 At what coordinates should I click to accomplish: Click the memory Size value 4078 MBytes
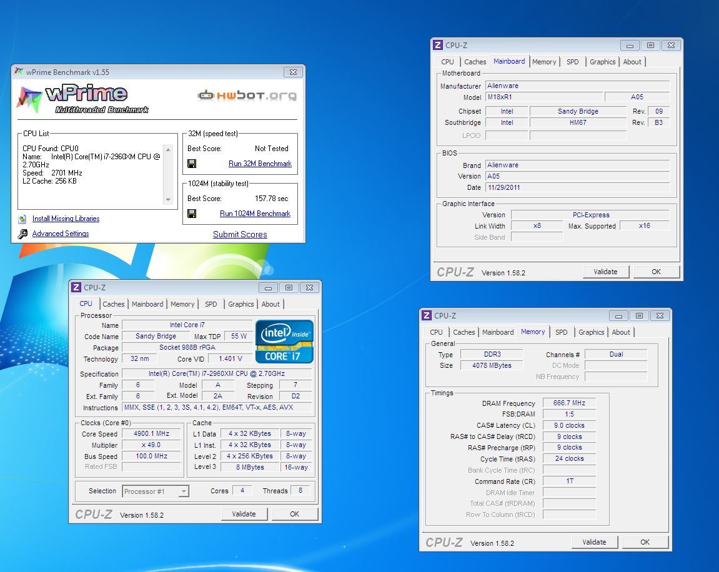tap(492, 365)
